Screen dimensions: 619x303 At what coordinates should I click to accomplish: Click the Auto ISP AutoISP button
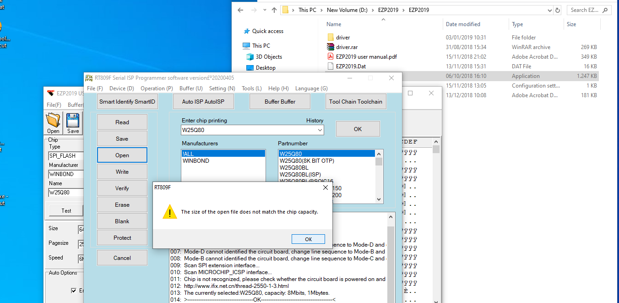(204, 101)
